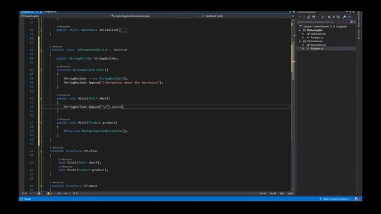This screenshot has height=214, width=381.
Task: Collapse the VisitorEnglish project node
Action: pyautogui.click(x=299, y=30)
